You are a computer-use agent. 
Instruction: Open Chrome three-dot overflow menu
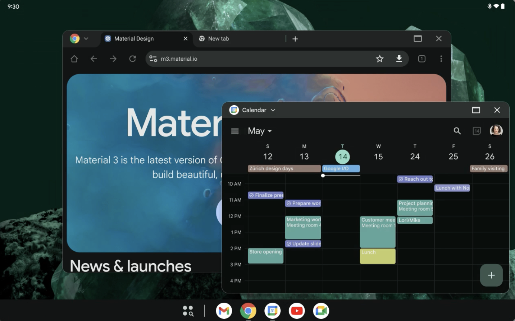click(x=441, y=59)
